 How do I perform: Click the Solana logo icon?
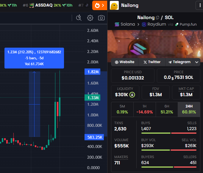117,24
